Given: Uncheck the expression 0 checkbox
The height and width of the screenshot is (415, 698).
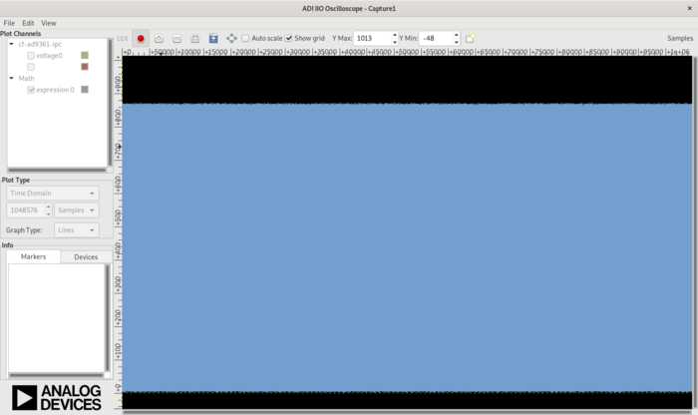Looking at the screenshot, I should (x=31, y=90).
